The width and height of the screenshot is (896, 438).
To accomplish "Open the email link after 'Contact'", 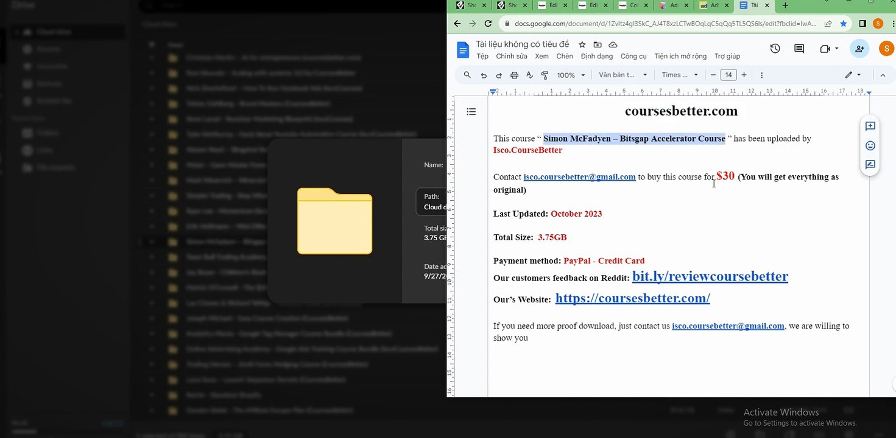I will coord(579,177).
